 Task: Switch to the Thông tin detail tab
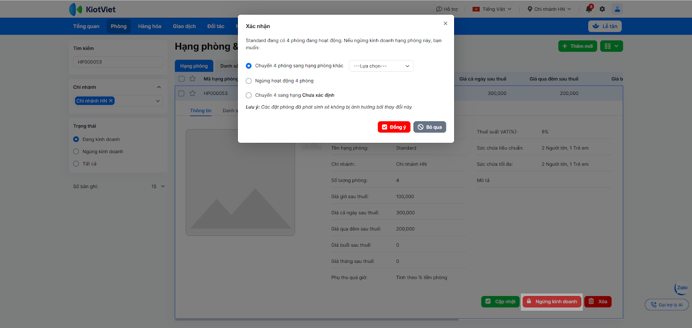point(201,111)
